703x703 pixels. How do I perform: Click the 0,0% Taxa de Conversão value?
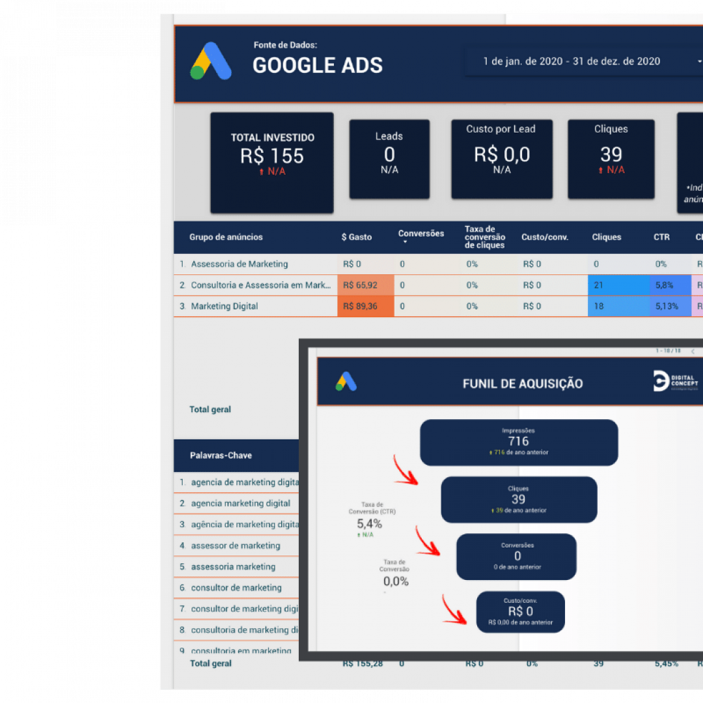pyautogui.click(x=396, y=581)
